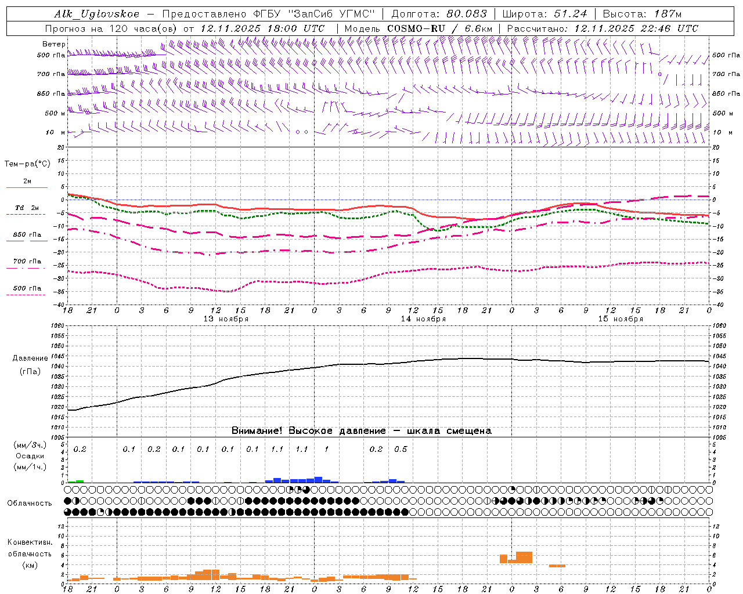Click the Ветер wind panel label
This screenshot has height=594, width=743.
[54, 44]
